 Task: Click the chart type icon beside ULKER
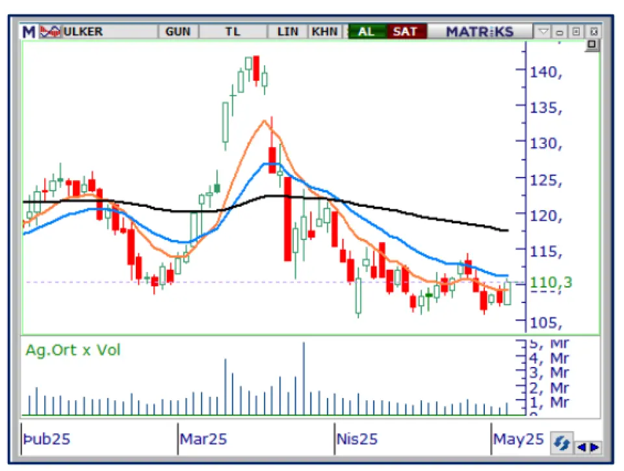tap(50, 31)
